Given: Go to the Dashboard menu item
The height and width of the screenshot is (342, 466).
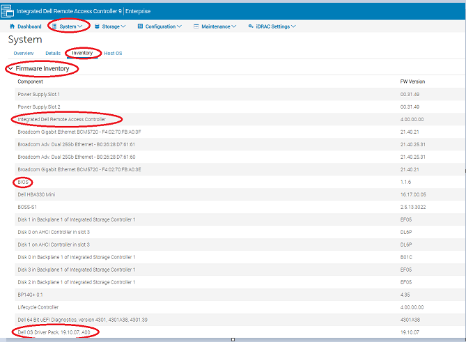Looking at the screenshot, I should (x=26, y=26).
